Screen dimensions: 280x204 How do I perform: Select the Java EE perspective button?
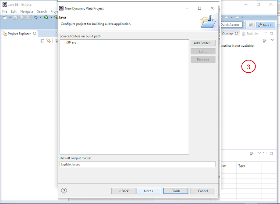click(266, 25)
